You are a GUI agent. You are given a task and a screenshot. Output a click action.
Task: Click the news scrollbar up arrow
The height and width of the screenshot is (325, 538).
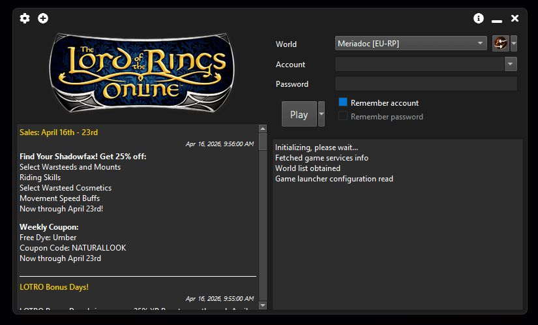click(263, 129)
